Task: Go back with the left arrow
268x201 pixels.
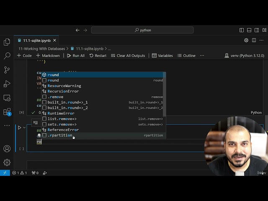Action: tap(77, 30)
